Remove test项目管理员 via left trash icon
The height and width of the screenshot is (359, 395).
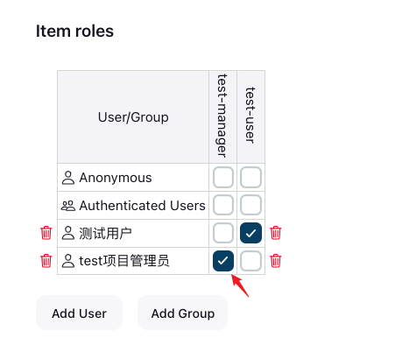point(46,261)
